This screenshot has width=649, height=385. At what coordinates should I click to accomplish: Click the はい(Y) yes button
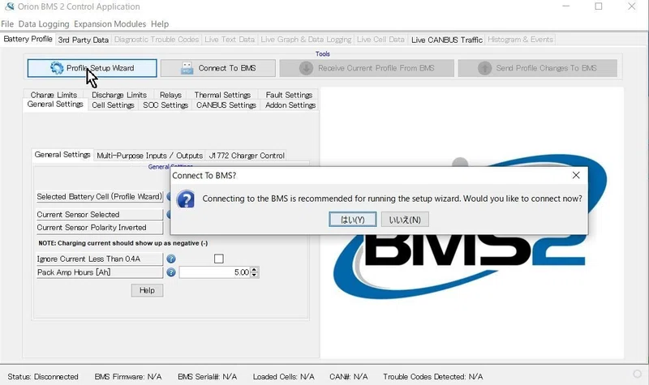pyautogui.click(x=353, y=220)
